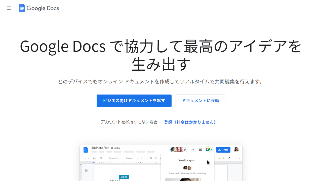Open the Google Meet camera dropdown in preview
322x181 pixels.
tap(209, 150)
